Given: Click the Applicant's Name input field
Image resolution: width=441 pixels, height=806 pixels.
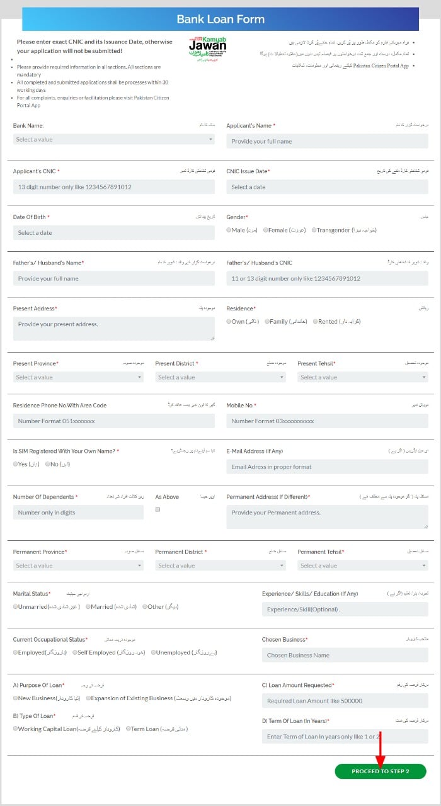Looking at the screenshot, I should pyautogui.click(x=327, y=141).
